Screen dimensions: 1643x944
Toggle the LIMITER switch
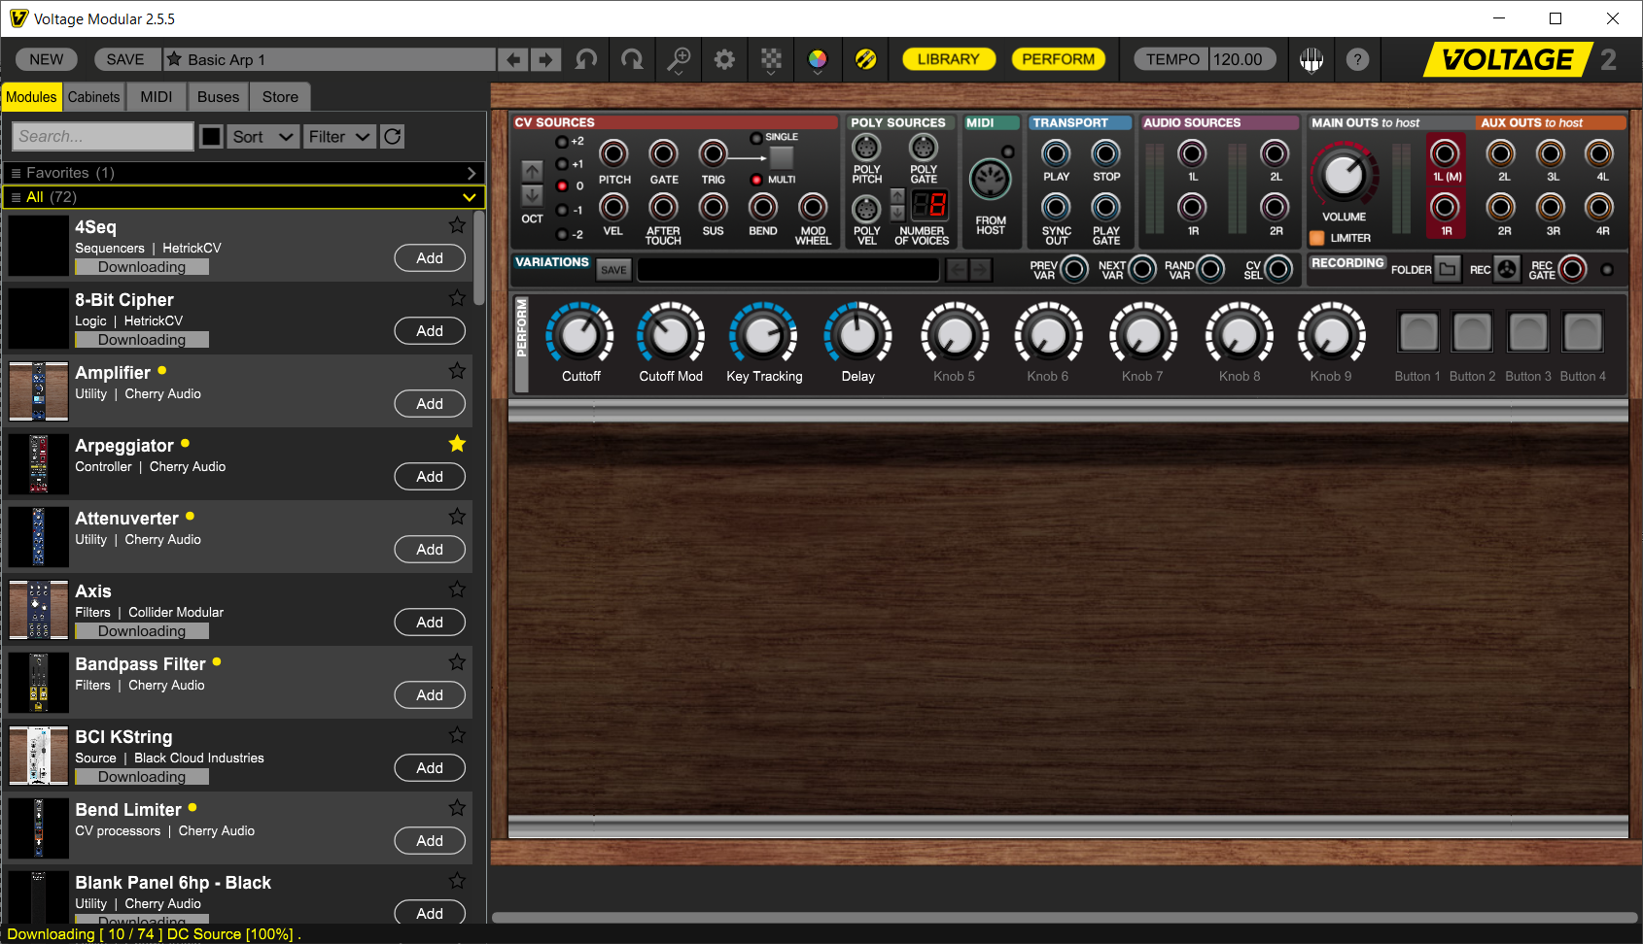point(1317,238)
